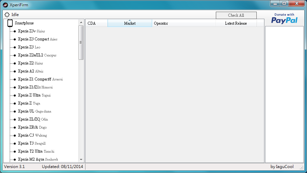Click the Version 3.1 status text
The width and height of the screenshot is (307, 173).
[14, 166]
